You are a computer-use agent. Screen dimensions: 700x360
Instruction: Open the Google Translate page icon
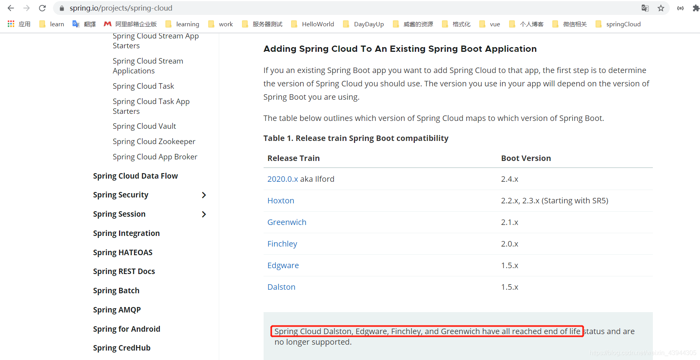(645, 8)
